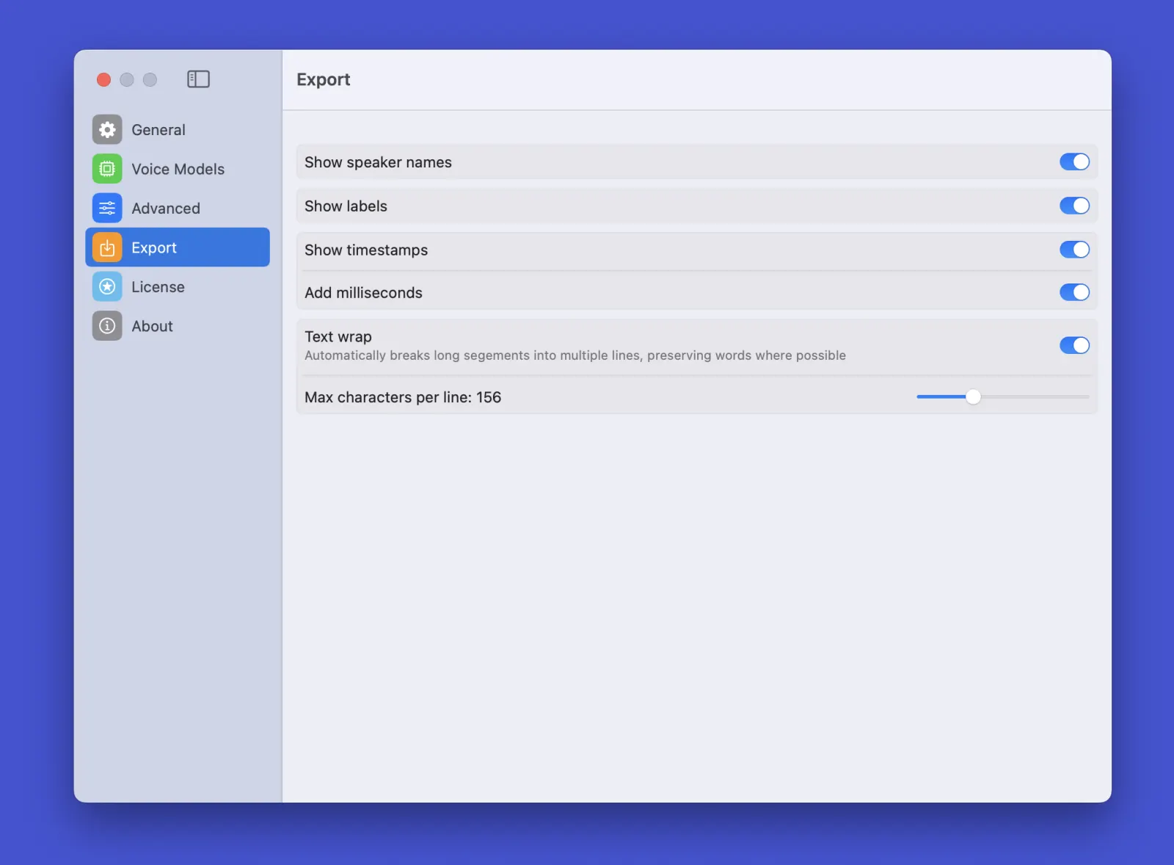Click the Advanced sliders icon
The width and height of the screenshot is (1174, 865).
(x=107, y=209)
